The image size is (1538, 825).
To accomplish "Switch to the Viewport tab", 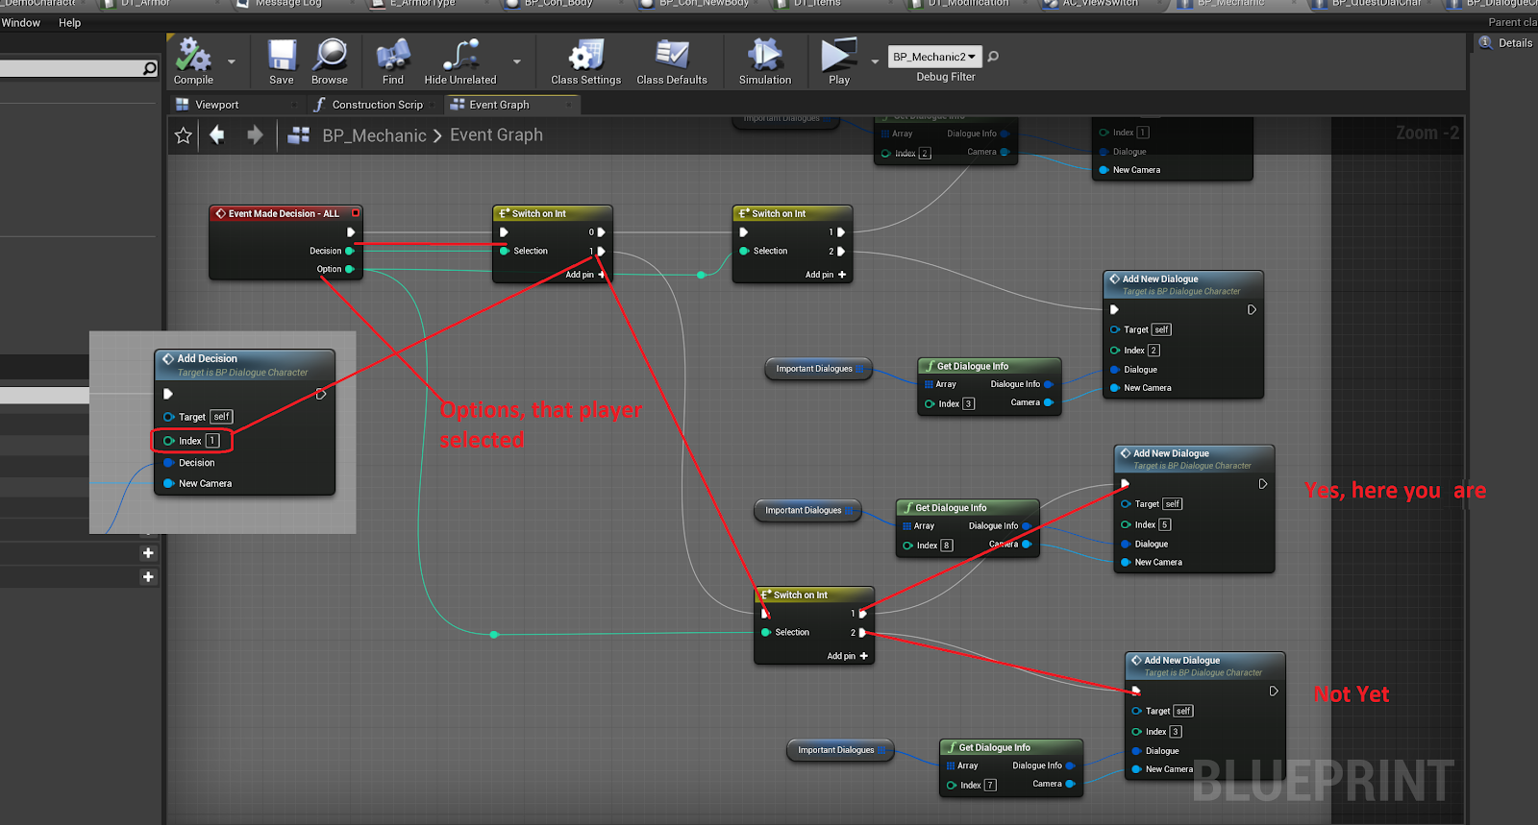I will (216, 105).
